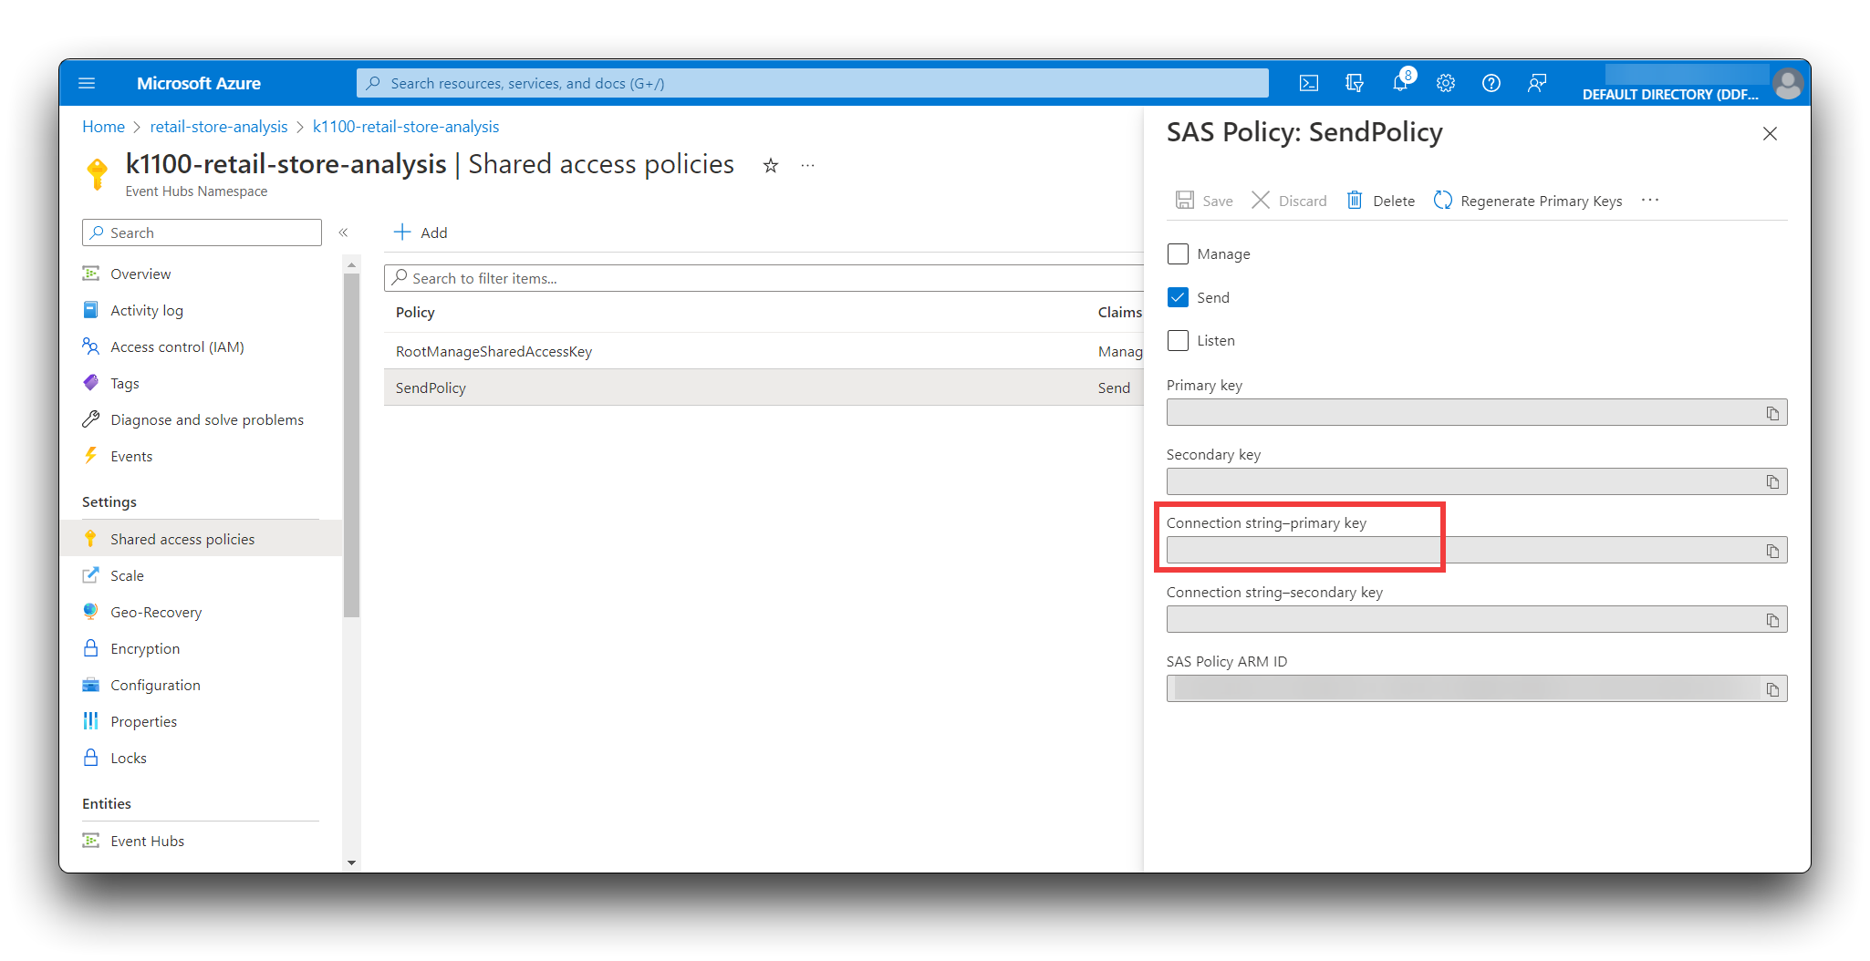Select the SendPolicy row
Viewport: 1870px width, 961px height.
pos(764,387)
